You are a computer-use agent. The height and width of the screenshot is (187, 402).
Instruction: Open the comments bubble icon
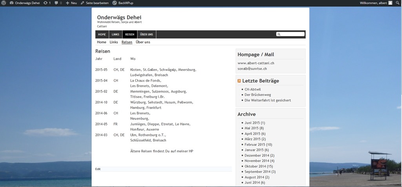coord(57,3)
